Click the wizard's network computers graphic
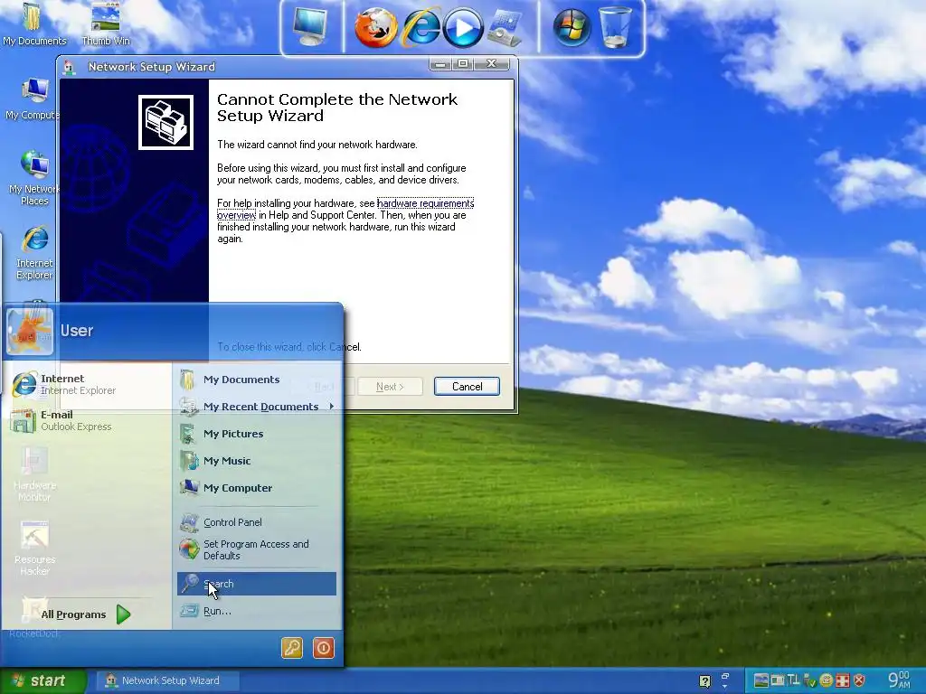 [166, 123]
